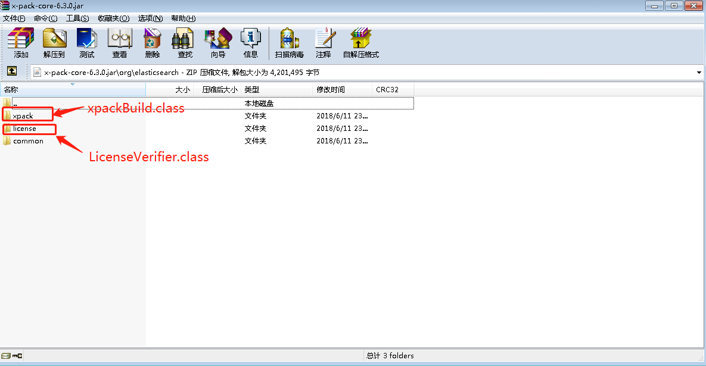Click the 解压到 (Extract to) icon
The width and height of the screenshot is (706, 366).
54,43
